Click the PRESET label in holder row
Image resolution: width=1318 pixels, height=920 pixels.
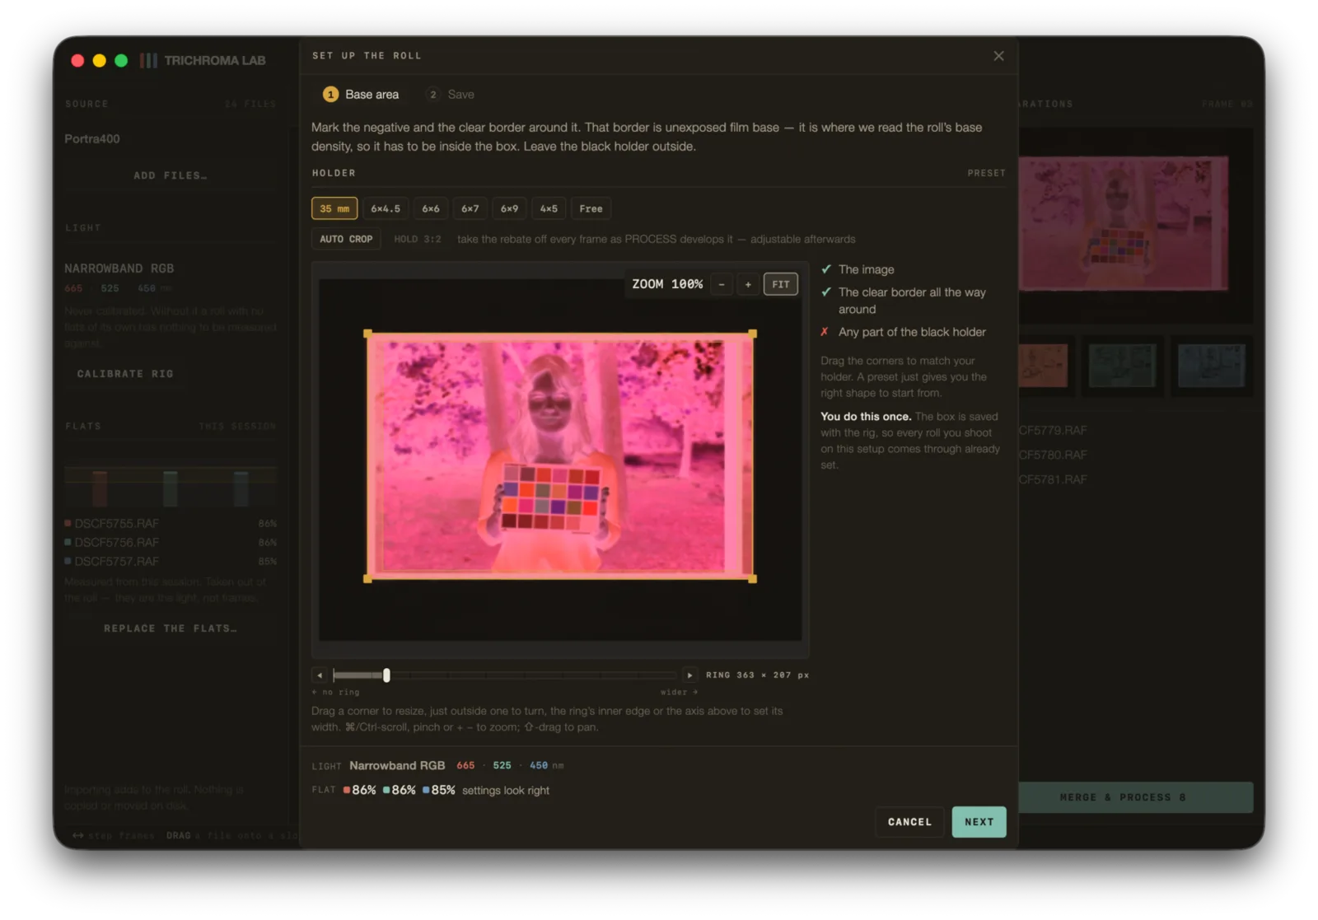[x=986, y=173]
